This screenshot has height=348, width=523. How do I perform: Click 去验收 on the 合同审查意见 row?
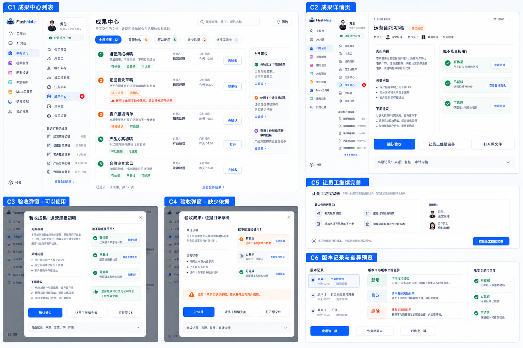pos(233,170)
